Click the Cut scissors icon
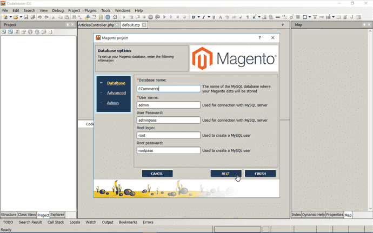The width and height of the screenshot is (373, 233). pos(54,17)
